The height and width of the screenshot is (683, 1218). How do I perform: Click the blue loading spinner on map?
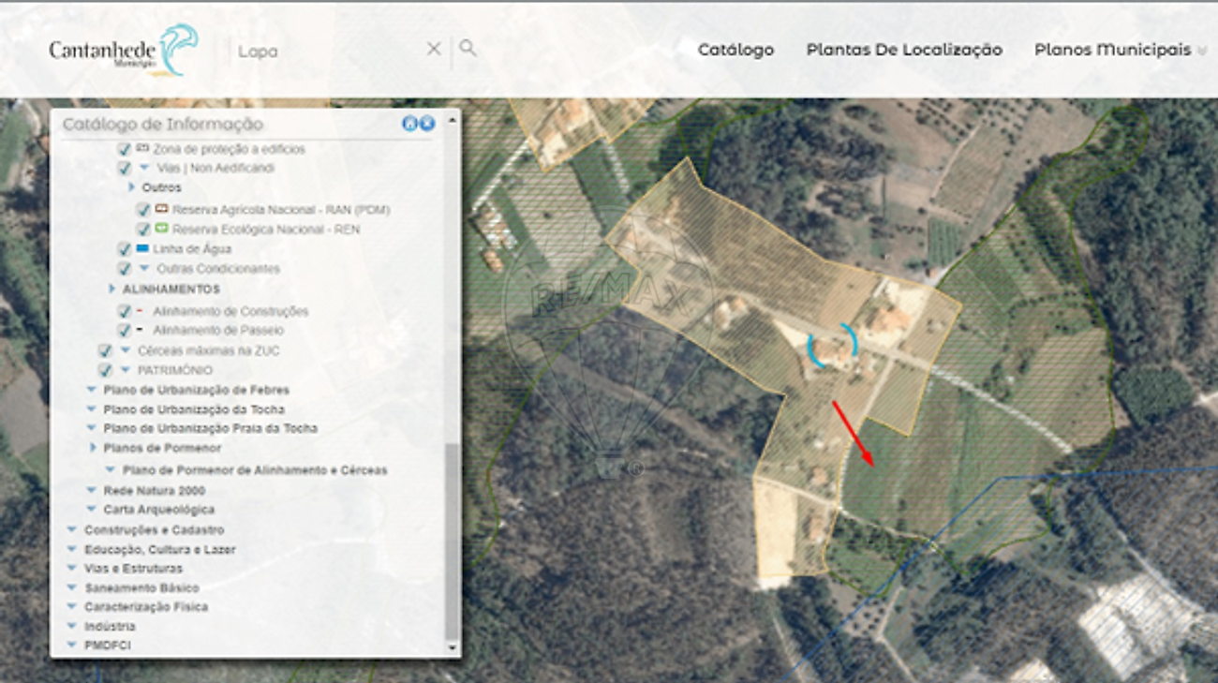(x=832, y=346)
